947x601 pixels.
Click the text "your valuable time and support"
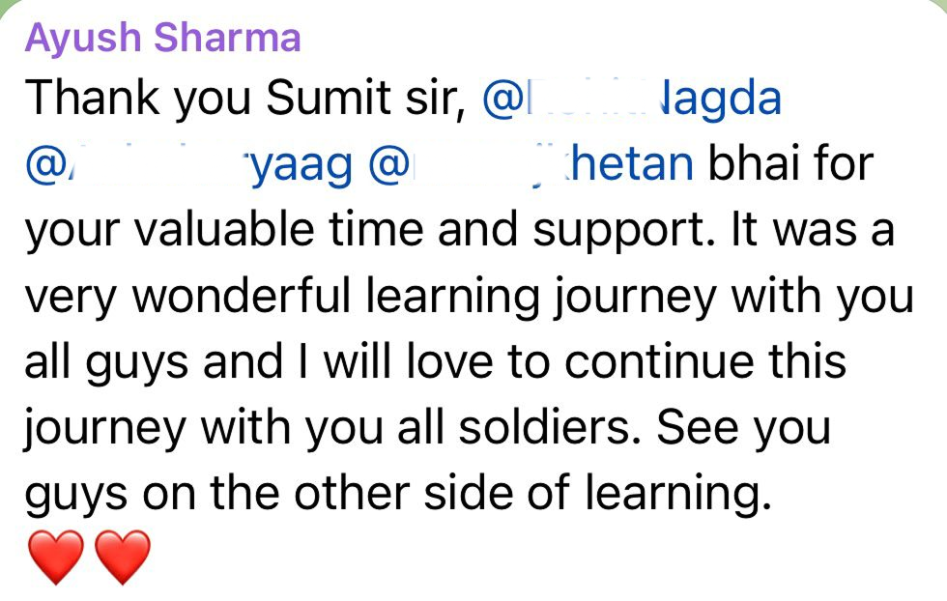[369, 231]
